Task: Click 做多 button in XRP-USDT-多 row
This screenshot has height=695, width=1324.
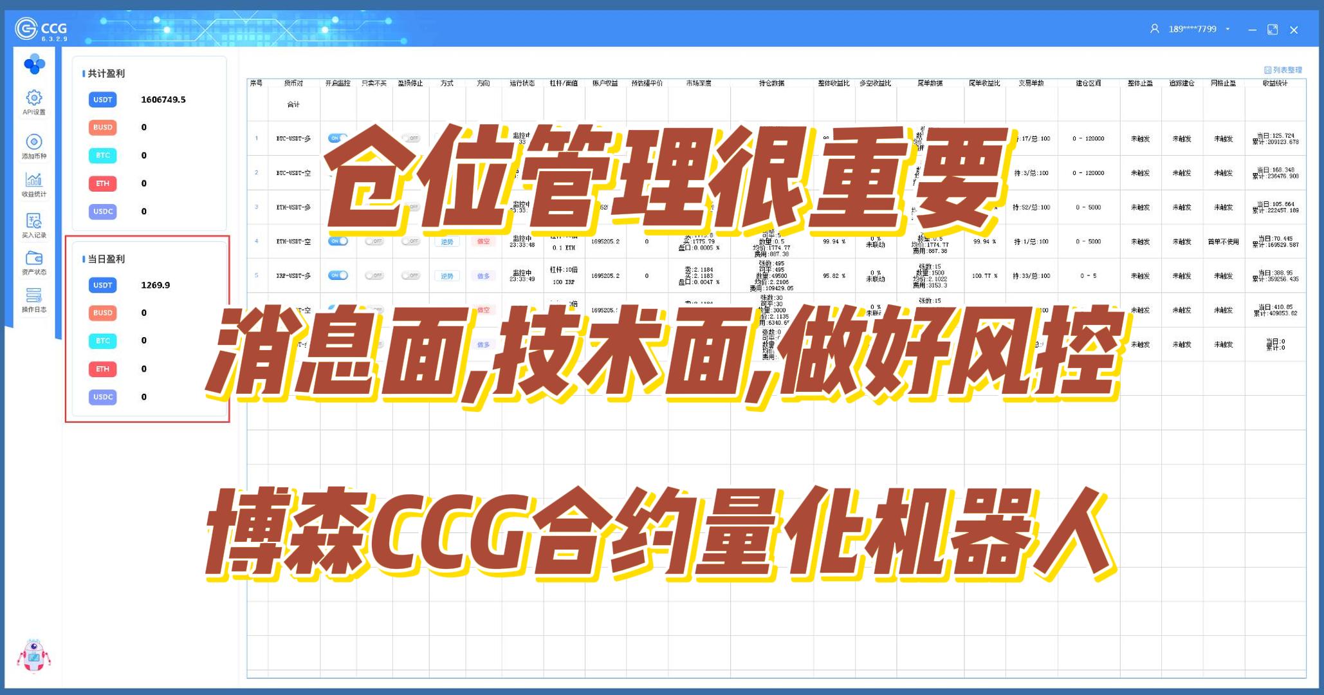Action: pyautogui.click(x=483, y=275)
